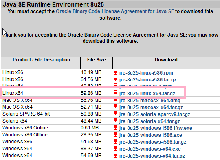Click the 50.88 MB file size cell
220x160 pixels.
click(91, 114)
